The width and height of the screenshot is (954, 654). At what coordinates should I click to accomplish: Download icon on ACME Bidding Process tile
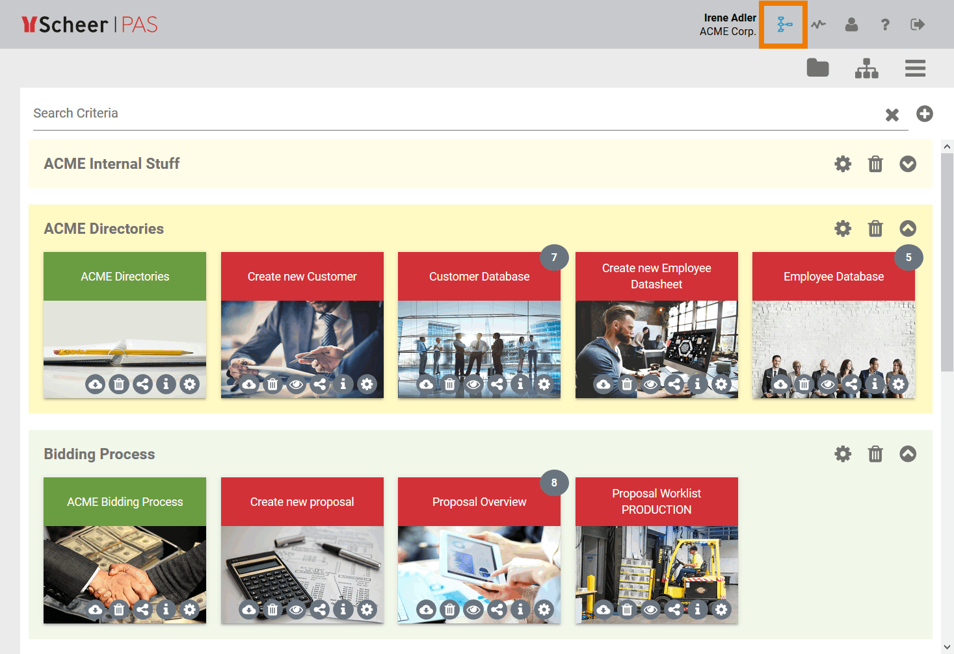click(x=96, y=610)
